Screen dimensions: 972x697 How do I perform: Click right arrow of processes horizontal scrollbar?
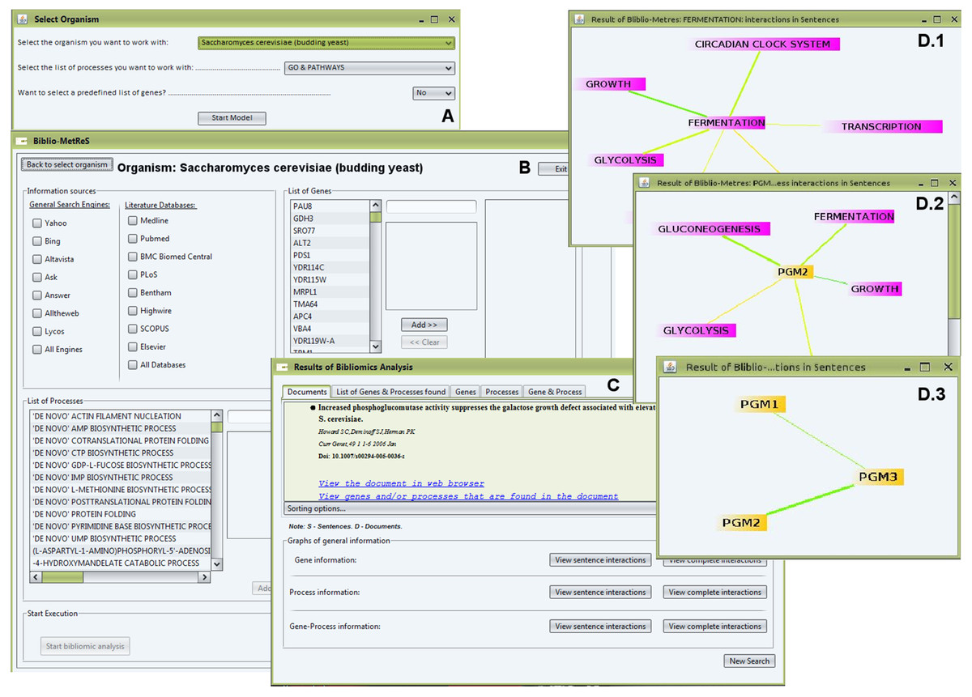click(x=204, y=577)
